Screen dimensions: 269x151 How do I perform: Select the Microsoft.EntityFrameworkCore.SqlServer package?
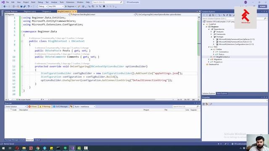237,39
